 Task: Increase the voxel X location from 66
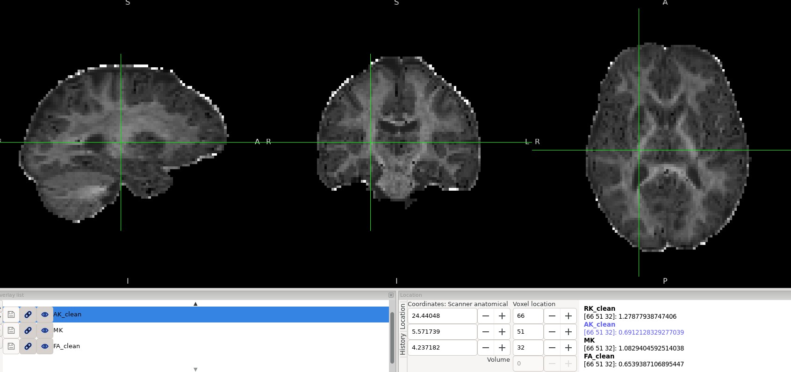pyautogui.click(x=568, y=316)
